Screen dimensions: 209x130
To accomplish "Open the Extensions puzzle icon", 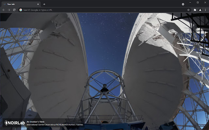I will (195, 10).
